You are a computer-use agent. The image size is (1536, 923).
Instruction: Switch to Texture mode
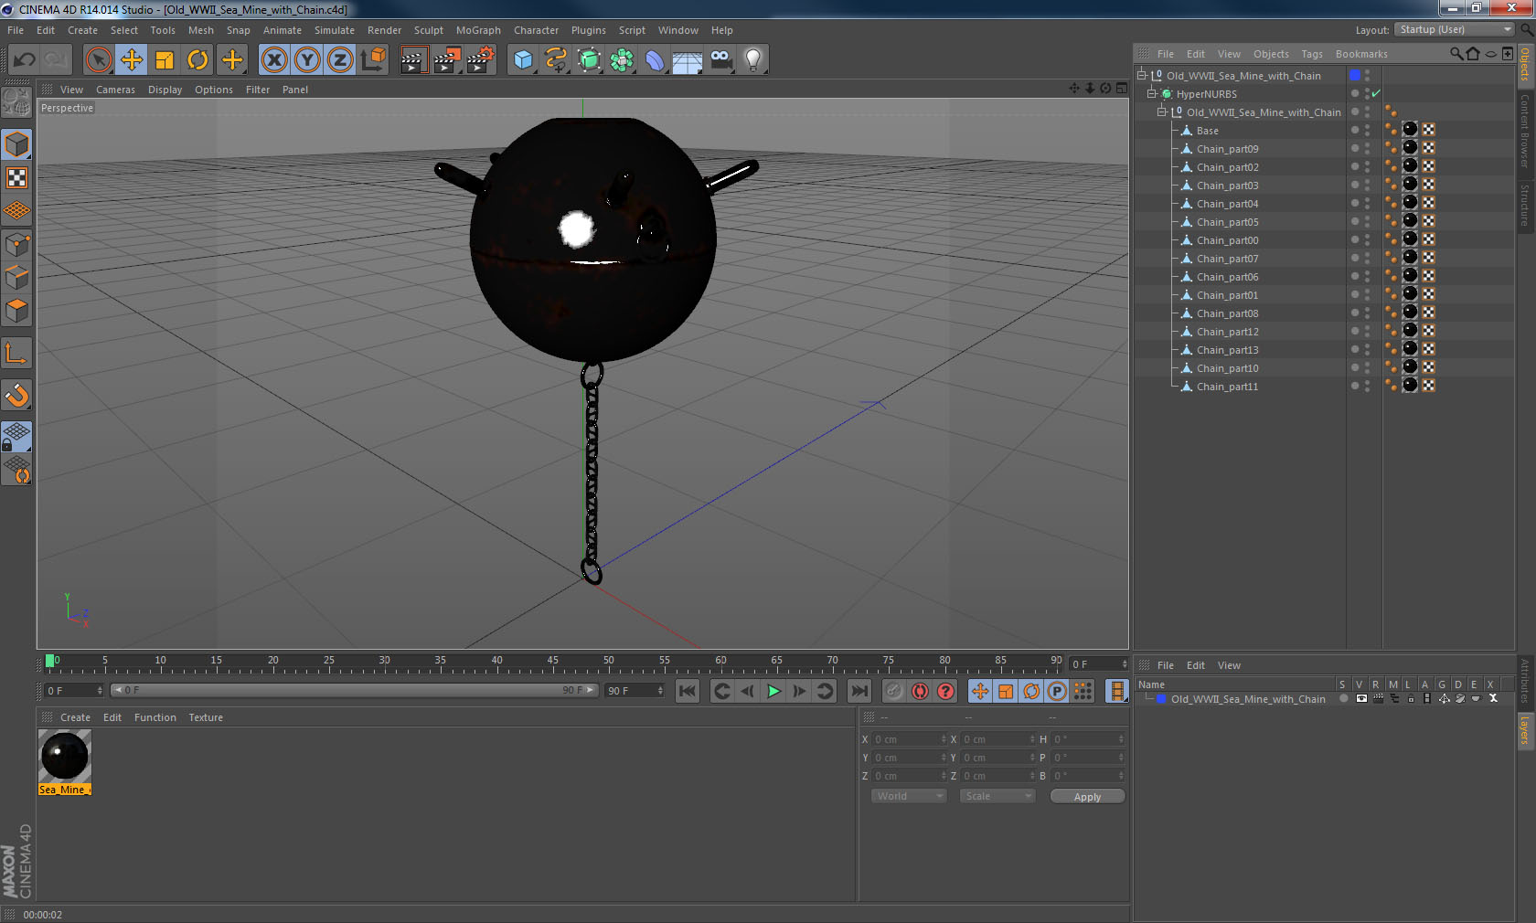16,178
